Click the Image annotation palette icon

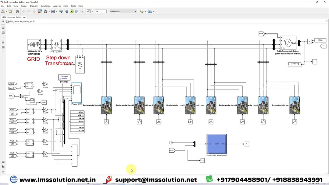3,47
